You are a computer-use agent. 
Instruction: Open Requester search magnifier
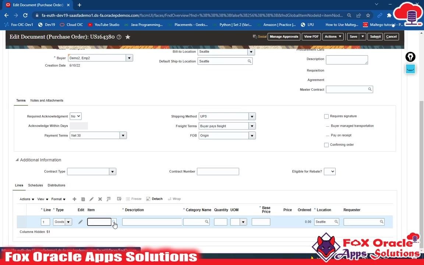click(382, 222)
